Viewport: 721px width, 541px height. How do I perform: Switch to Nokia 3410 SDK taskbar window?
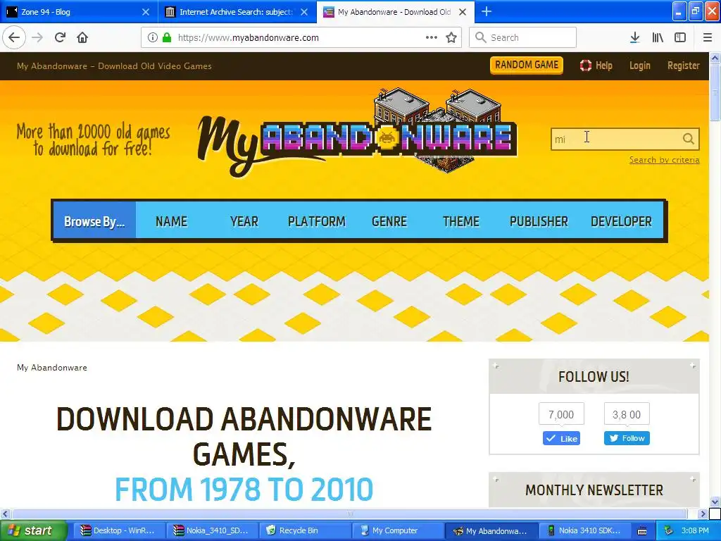(x=584, y=530)
